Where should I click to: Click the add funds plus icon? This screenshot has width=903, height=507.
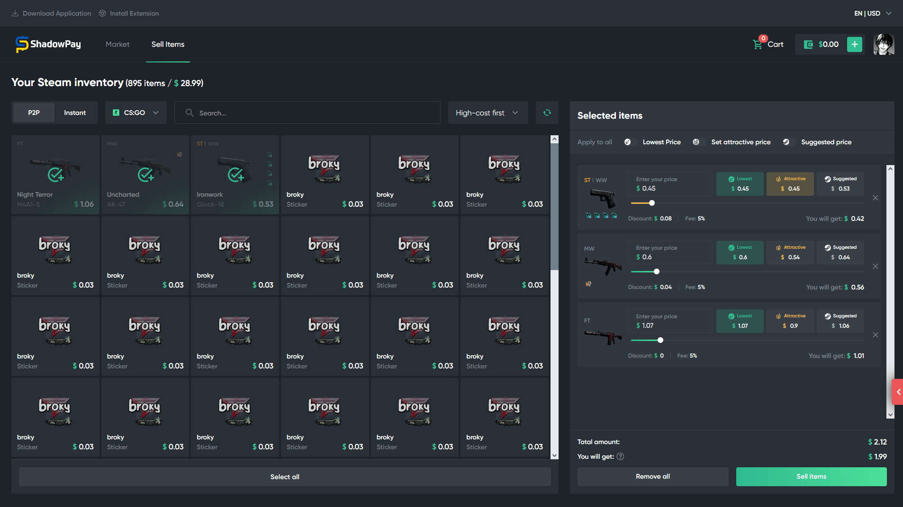(x=854, y=44)
